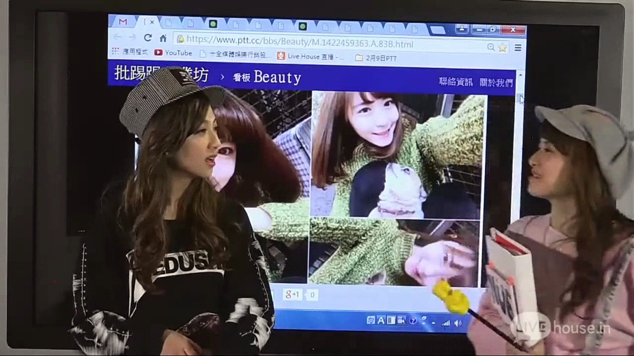Close the active PTT browser tab
The height and width of the screenshot is (356, 634).
point(152,22)
